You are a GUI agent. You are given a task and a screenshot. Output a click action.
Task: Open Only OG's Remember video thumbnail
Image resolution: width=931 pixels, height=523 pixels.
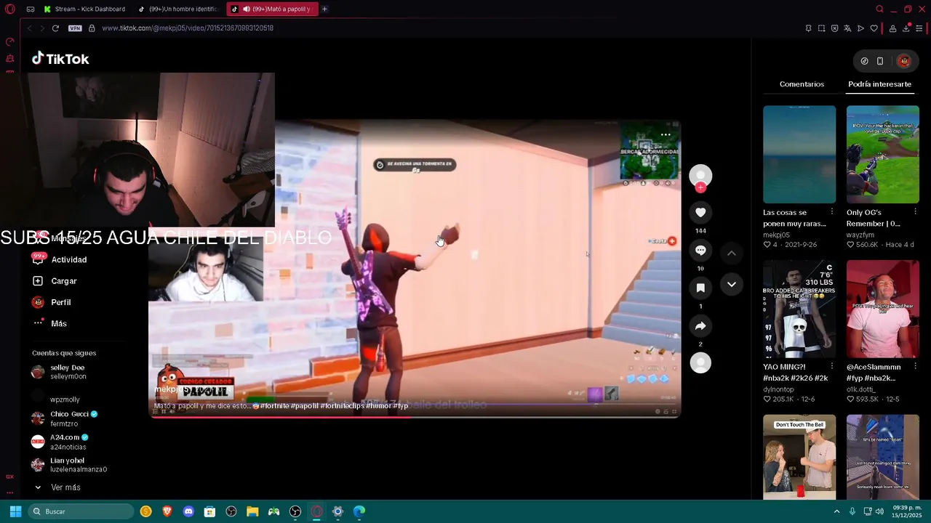882,154
